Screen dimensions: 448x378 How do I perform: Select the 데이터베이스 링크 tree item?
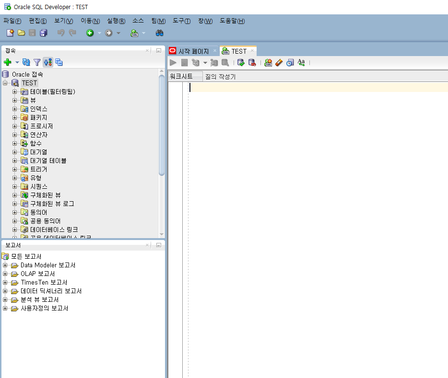pyautogui.click(x=54, y=229)
